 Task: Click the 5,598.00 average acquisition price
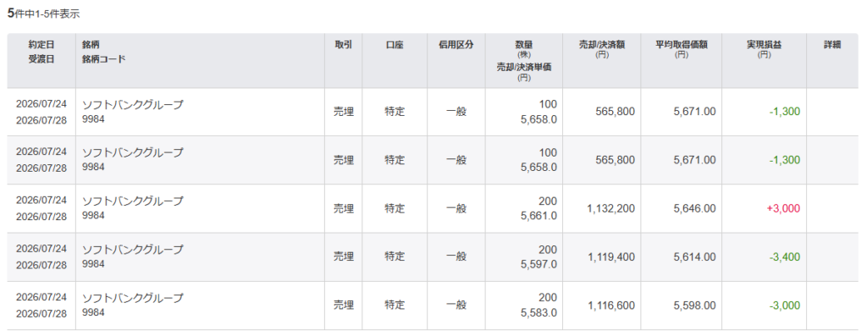(x=694, y=306)
